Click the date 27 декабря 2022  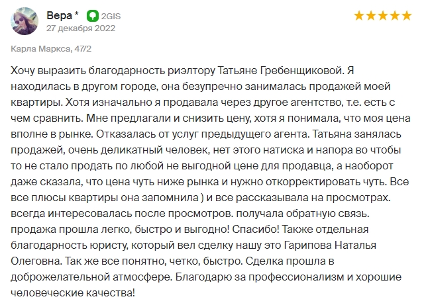[81, 28]
